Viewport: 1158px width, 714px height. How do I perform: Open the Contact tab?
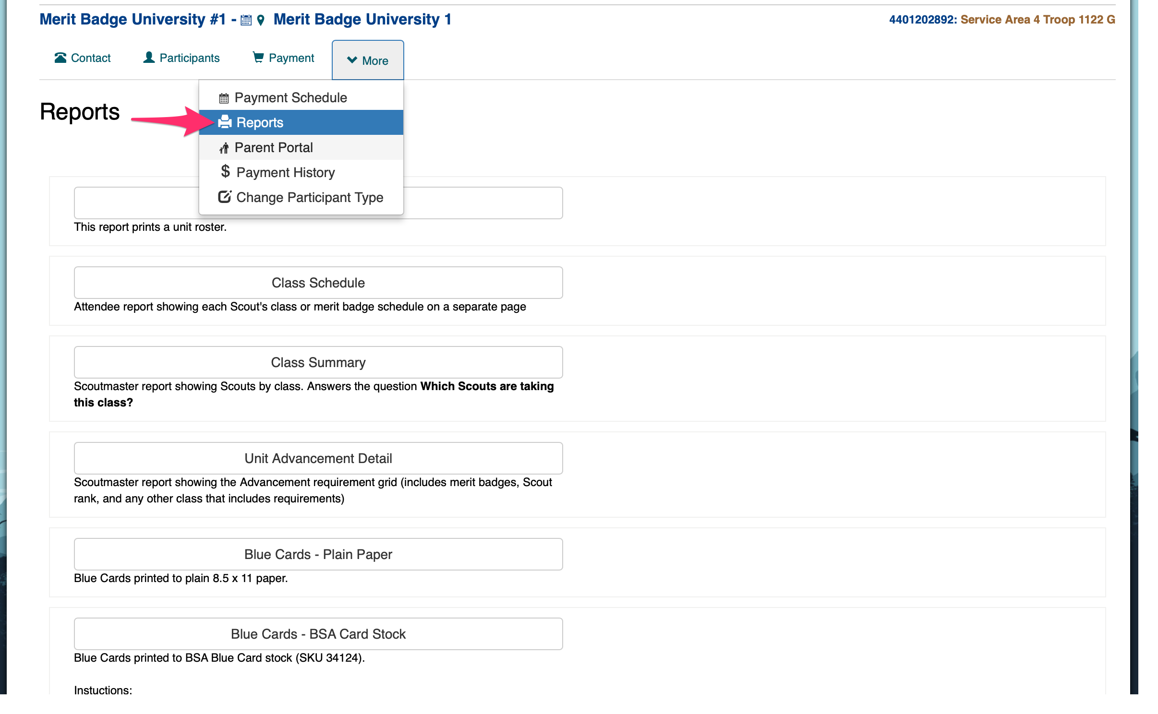coord(83,58)
